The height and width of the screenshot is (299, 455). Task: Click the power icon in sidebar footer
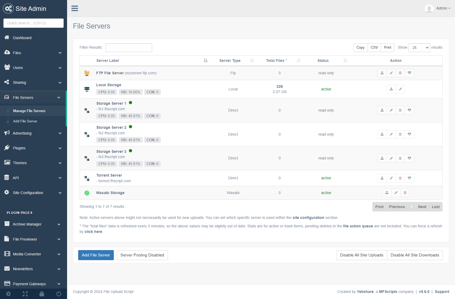point(59,294)
